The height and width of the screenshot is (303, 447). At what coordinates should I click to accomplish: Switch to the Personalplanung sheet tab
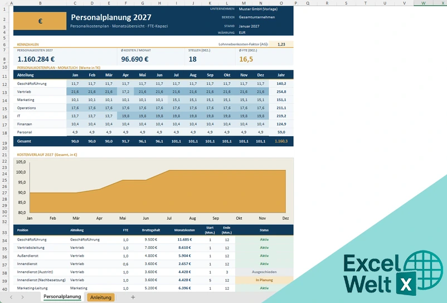coord(62,297)
